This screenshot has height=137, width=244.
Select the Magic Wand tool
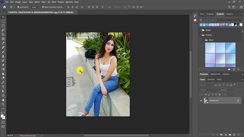point(3,30)
